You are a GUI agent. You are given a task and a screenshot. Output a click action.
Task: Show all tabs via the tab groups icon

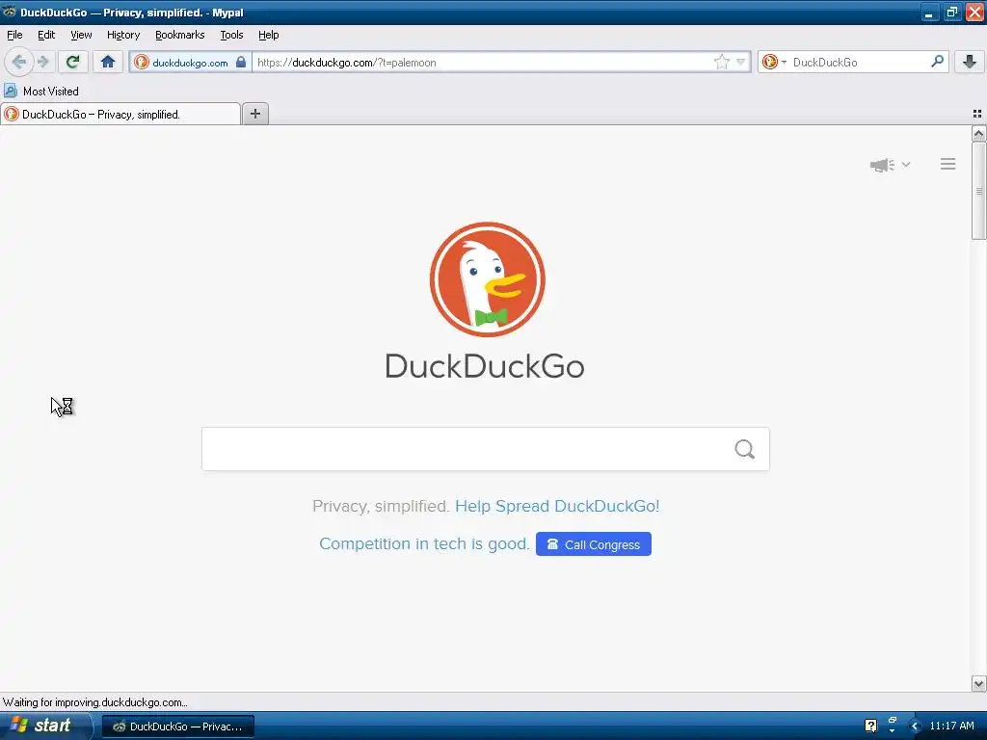point(977,114)
